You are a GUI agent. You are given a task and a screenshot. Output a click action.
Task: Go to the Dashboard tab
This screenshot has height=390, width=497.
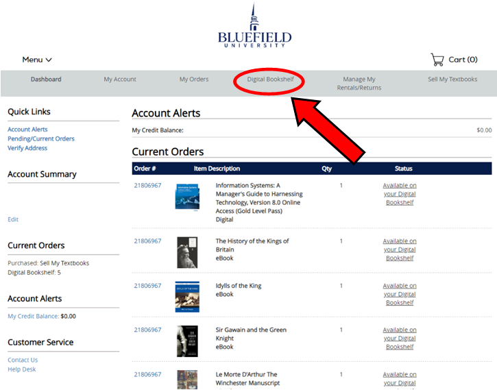(x=46, y=80)
